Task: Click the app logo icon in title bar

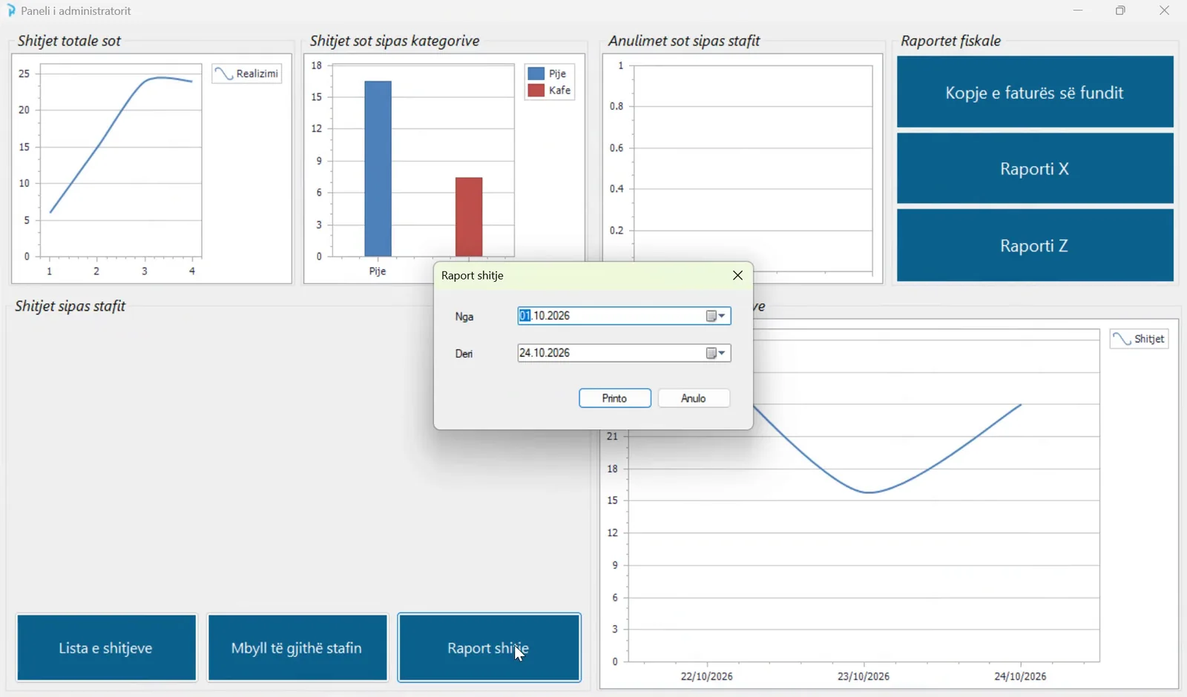Action: [11, 10]
